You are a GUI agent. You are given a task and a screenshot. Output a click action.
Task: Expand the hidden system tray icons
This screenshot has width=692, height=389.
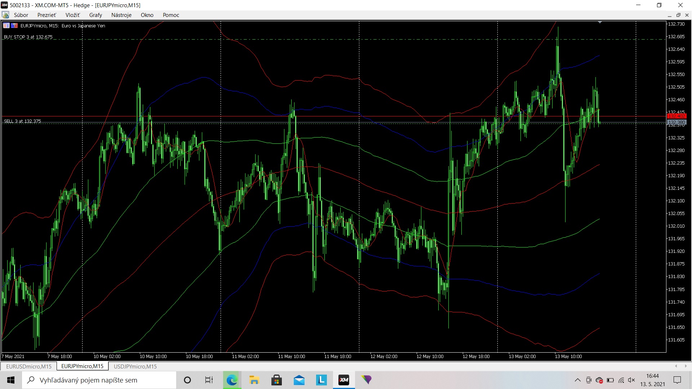(x=577, y=380)
